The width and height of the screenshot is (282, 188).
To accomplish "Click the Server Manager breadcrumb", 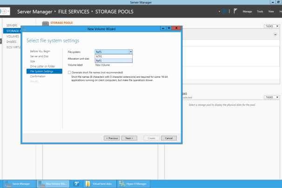I will (x=35, y=12).
